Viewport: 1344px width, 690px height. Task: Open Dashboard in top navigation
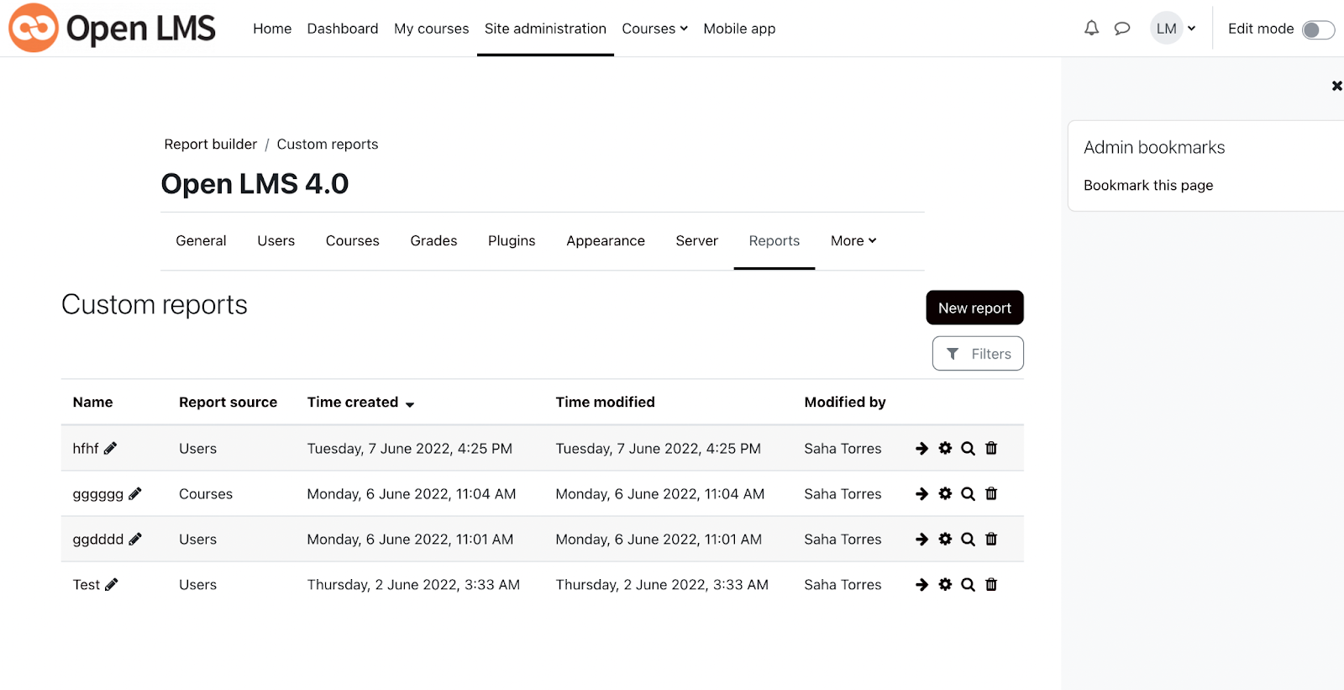click(343, 29)
